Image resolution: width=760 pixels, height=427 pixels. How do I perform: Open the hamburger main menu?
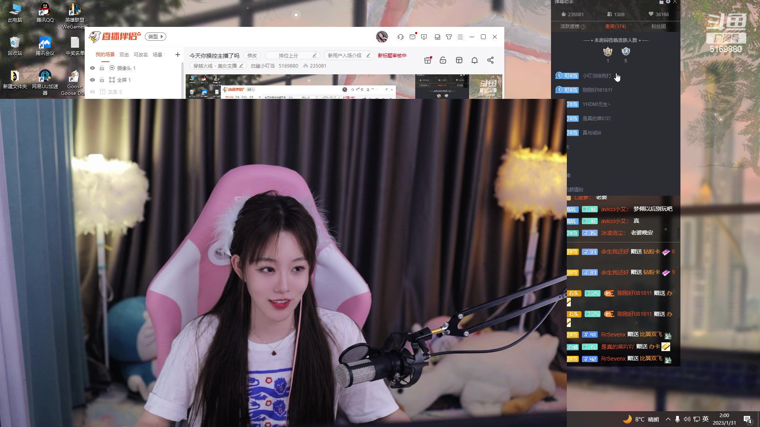point(460,37)
